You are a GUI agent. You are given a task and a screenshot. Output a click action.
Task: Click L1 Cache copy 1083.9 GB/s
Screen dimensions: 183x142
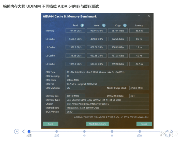(118, 47)
